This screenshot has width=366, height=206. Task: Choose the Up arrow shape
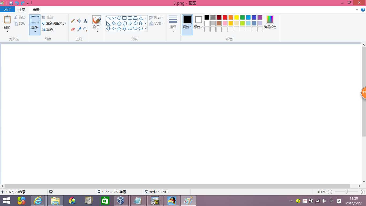[140, 23]
